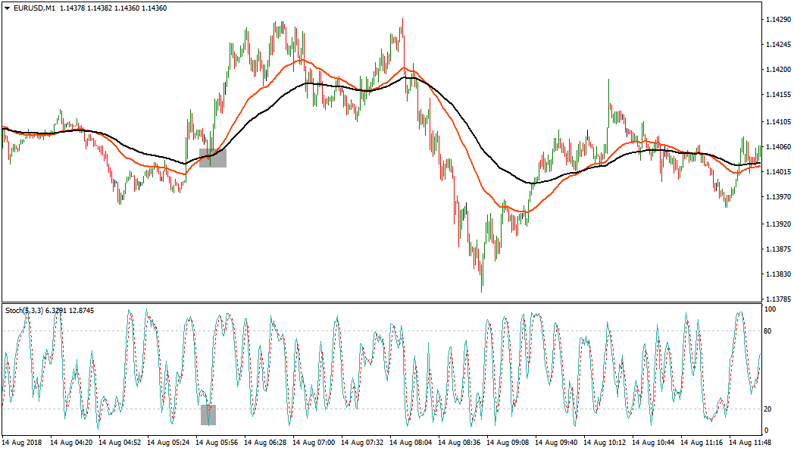This screenshot has height=451, width=794.
Task: Select the gray rectangle in the Stochastic window
Action: pos(208,415)
